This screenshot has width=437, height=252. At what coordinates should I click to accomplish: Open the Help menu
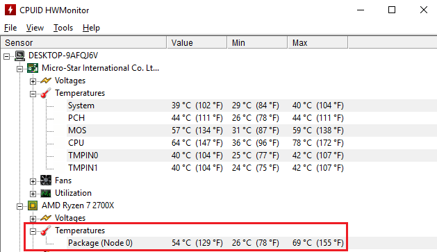[x=91, y=28]
